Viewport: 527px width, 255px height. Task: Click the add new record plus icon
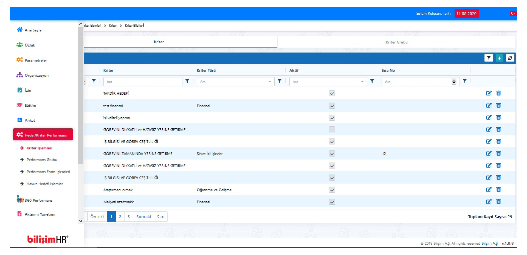coord(499,58)
